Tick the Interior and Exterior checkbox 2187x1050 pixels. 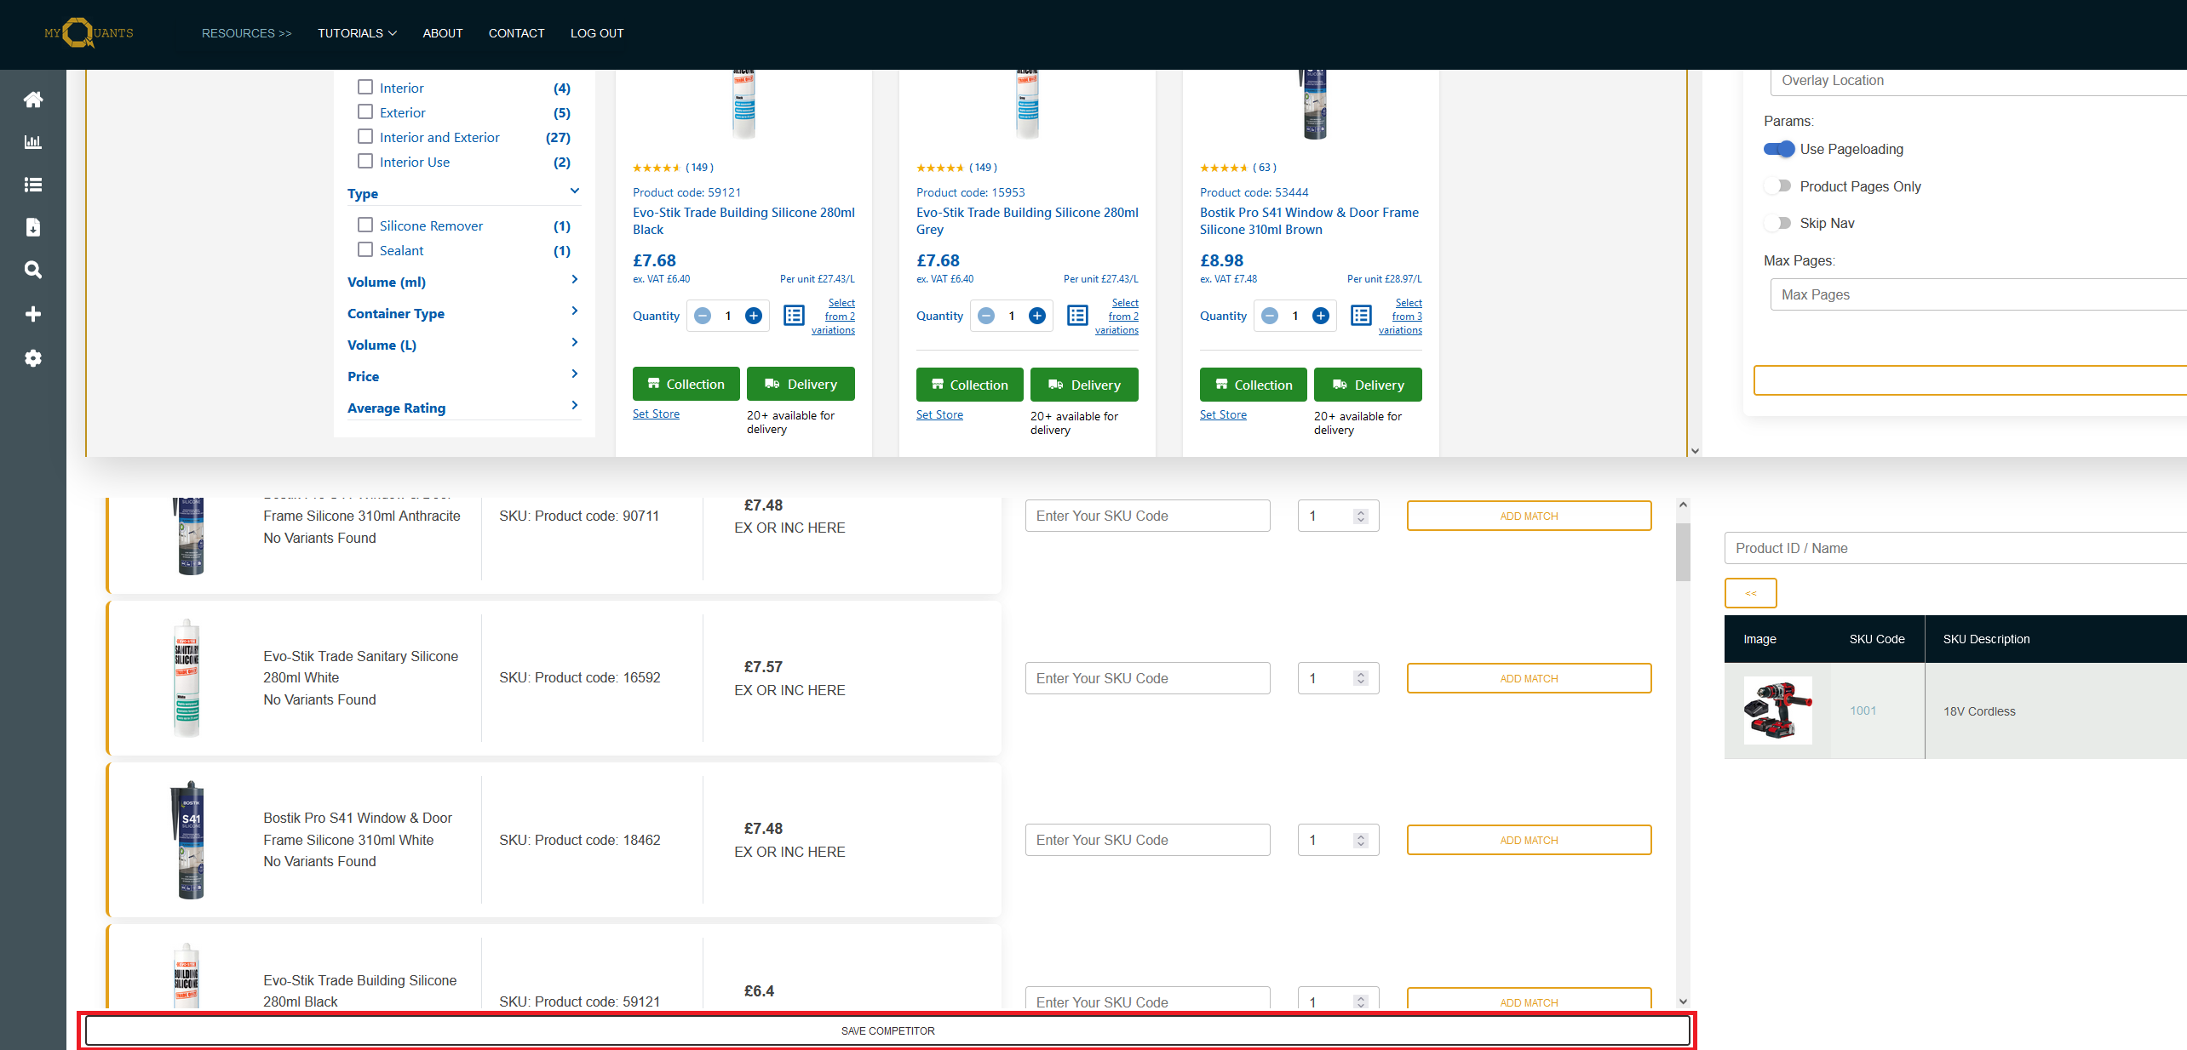(x=365, y=136)
